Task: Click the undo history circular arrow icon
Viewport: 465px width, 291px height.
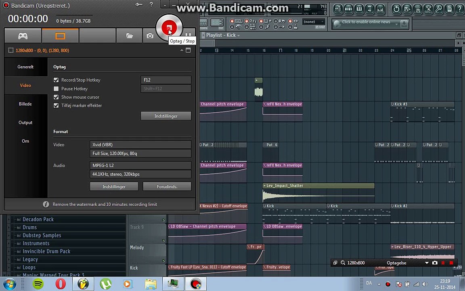Action: coord(396,9)
